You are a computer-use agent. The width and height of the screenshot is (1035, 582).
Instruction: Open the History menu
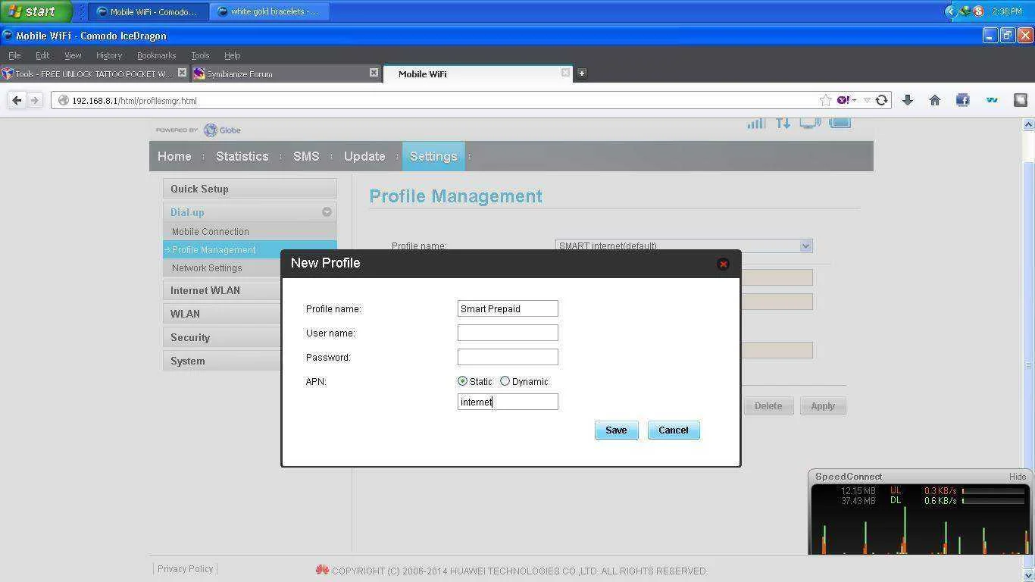click(x=109, y=55)
